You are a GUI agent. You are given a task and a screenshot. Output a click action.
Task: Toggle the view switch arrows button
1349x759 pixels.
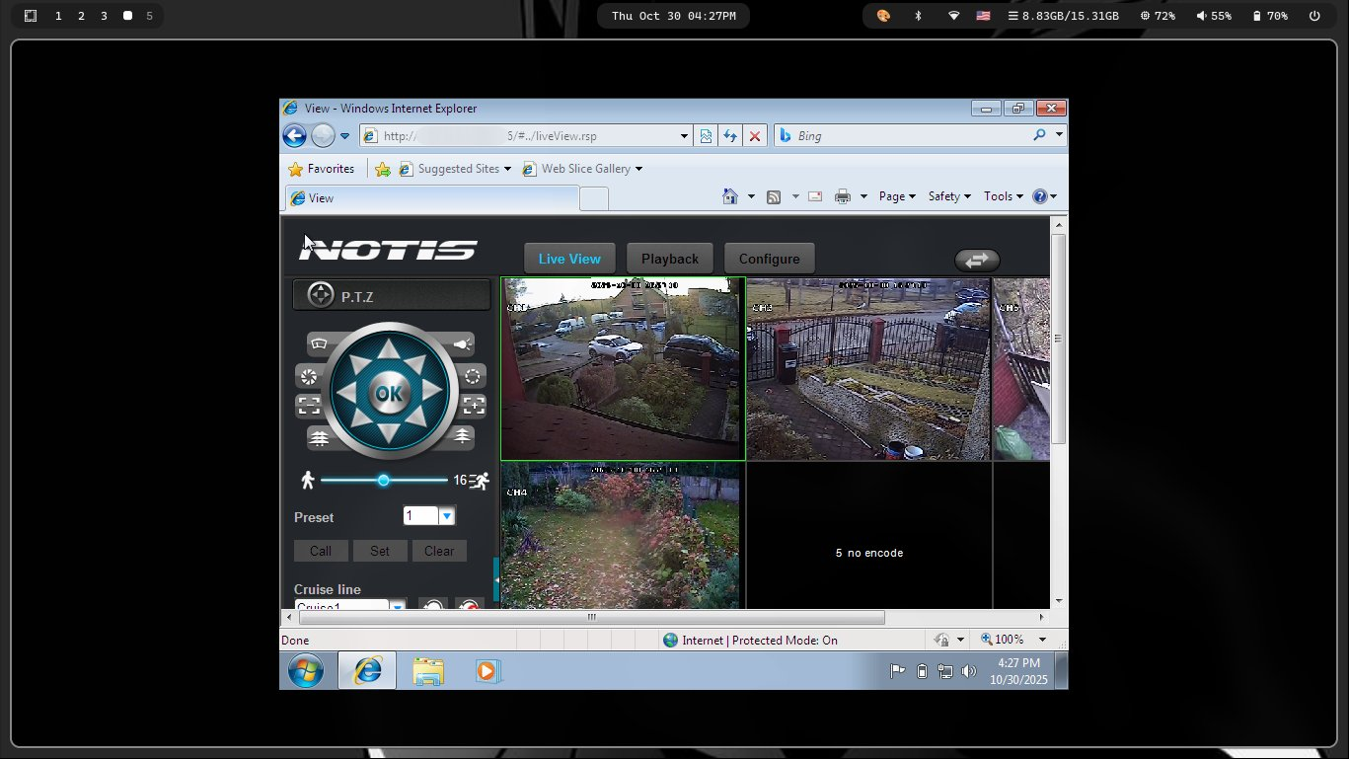tap(977, 260)
